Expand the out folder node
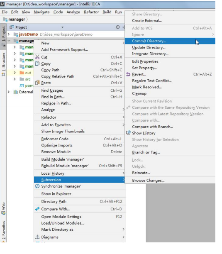222x254 pixels. [x=15, y=73]
